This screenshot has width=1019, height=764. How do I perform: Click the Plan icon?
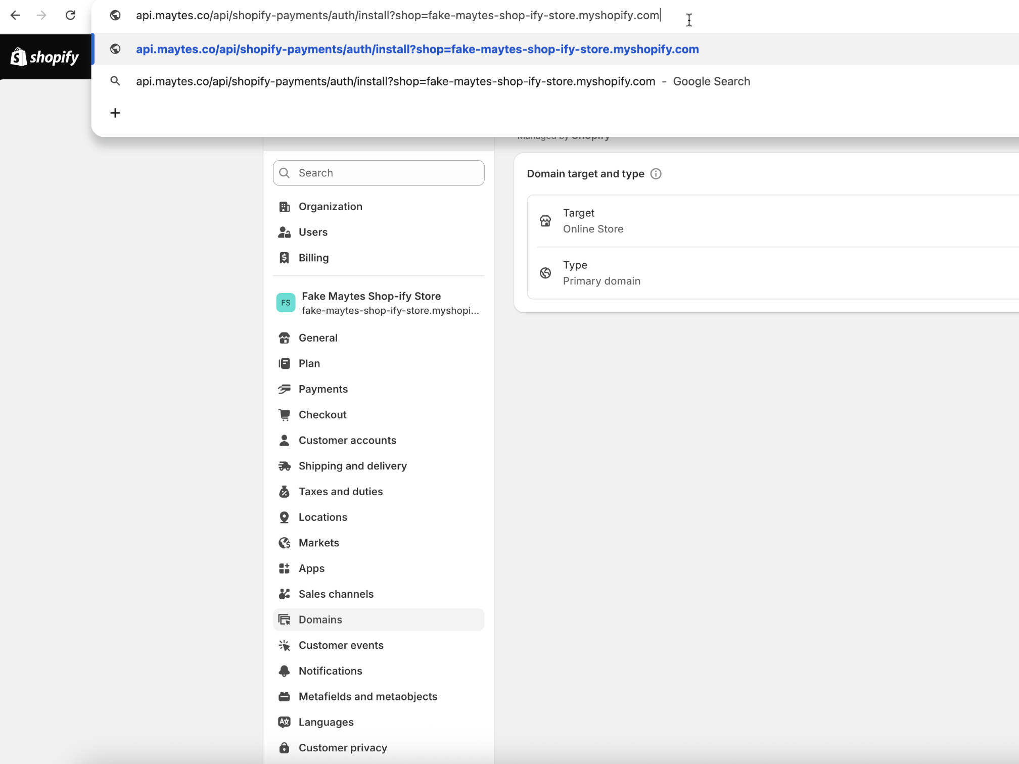point(285,363)
